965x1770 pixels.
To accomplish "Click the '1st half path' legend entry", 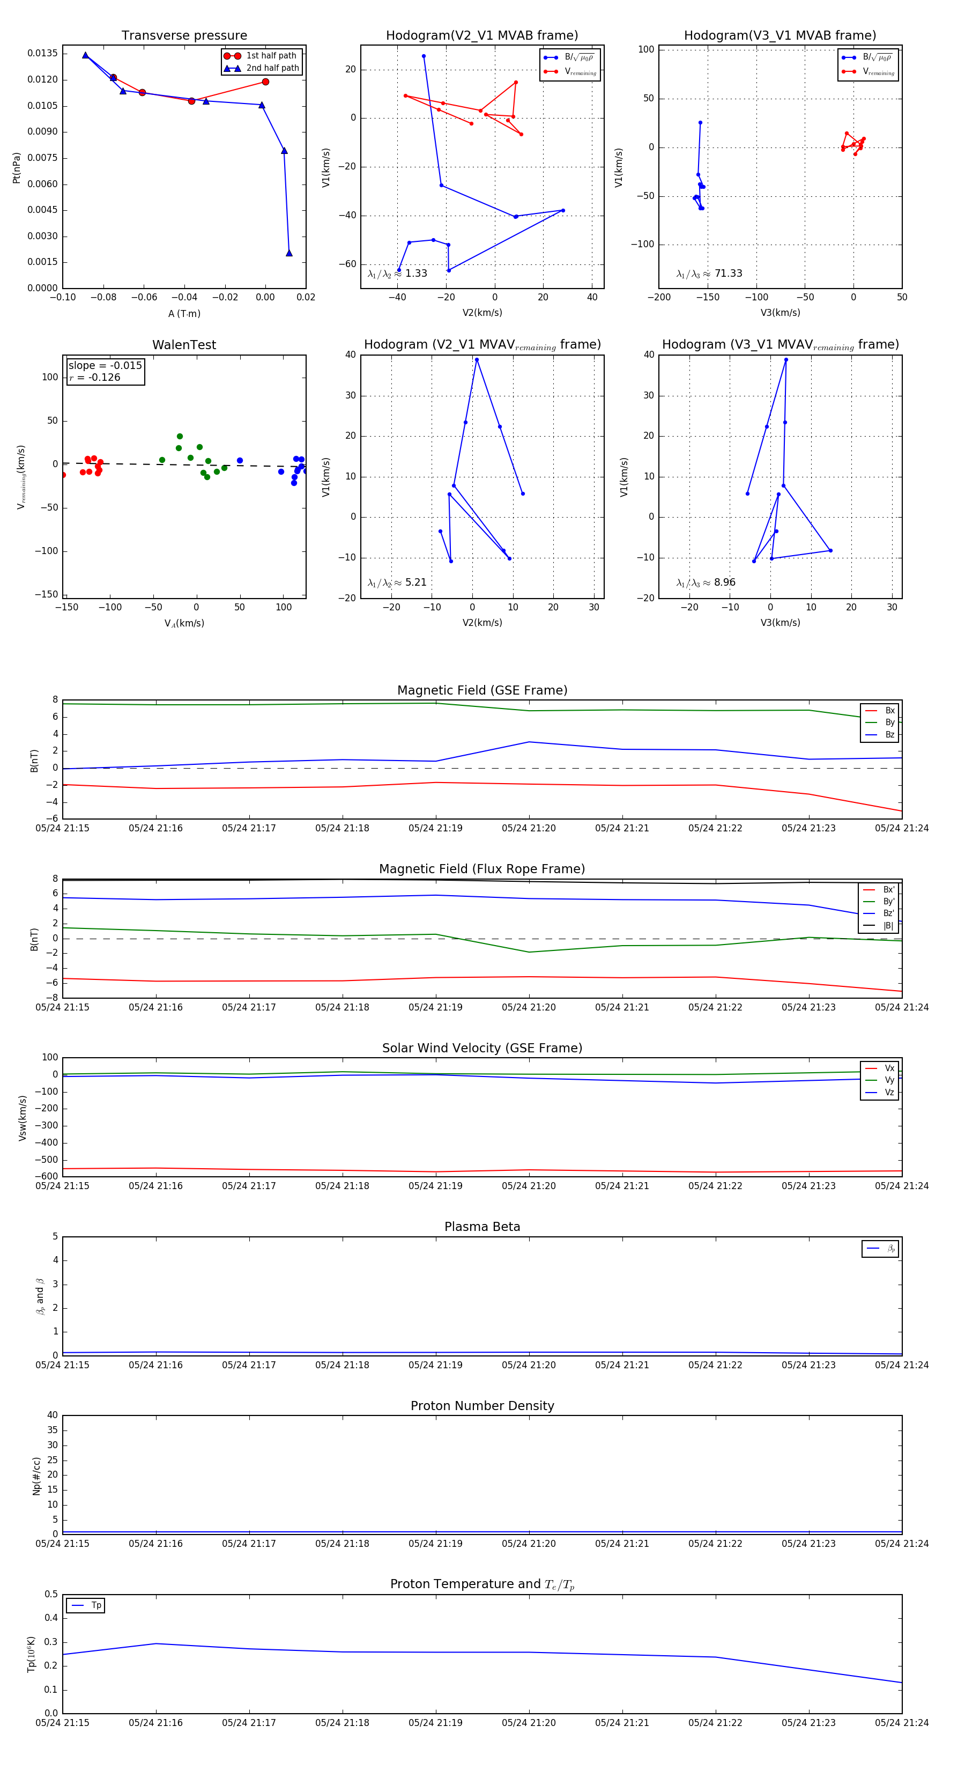I will (261, 56).
